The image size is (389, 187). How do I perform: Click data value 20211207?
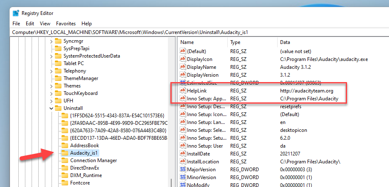[290, 153]
